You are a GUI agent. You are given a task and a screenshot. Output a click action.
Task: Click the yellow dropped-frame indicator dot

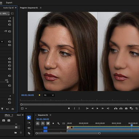click(x=39, y=95)
